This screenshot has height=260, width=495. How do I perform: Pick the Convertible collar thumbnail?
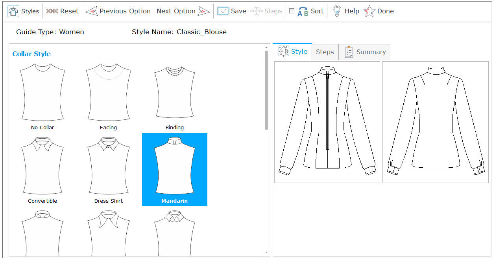(42, 166)
